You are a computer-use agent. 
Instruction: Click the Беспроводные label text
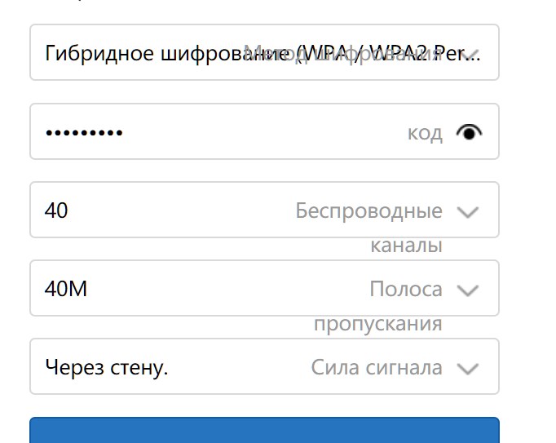368,210
